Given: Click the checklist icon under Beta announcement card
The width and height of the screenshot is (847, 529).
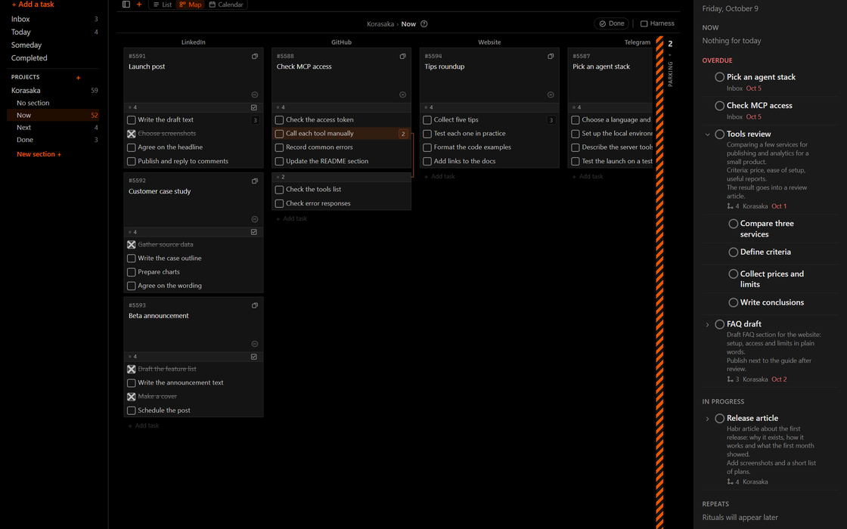Looking at the screenshot, I should (254, 357).
